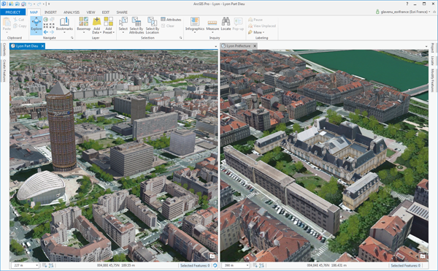Open the Locate binoculars tool
Screen dimensions: 438x271
226,24
